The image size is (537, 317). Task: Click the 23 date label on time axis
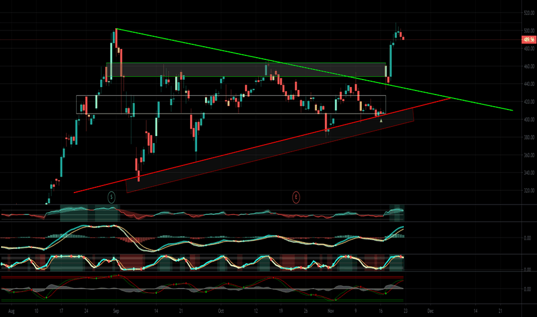406,311
